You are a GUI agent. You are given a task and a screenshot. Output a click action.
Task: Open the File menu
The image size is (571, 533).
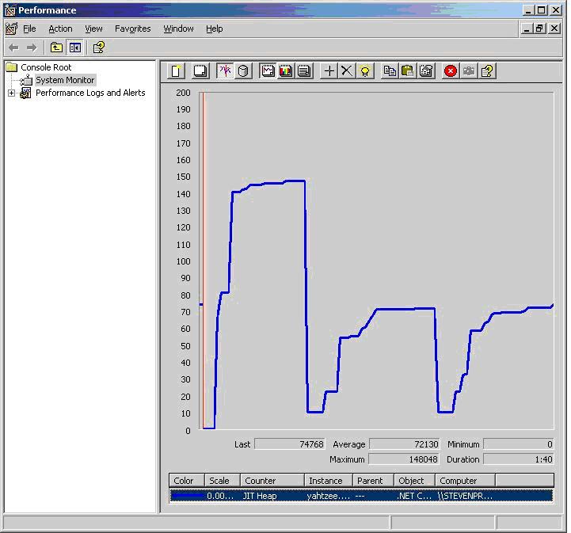[29, 29]
